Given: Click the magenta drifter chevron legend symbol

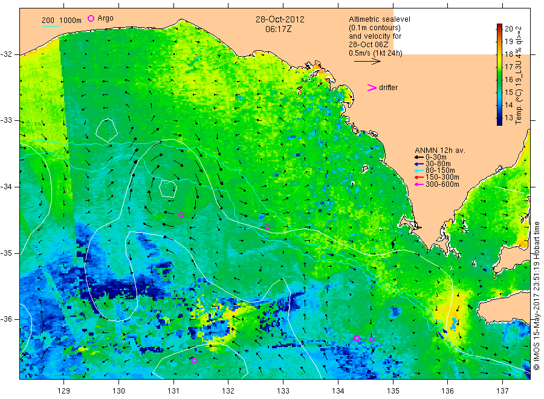Looking at the screenshot, I should pos(372,88).
